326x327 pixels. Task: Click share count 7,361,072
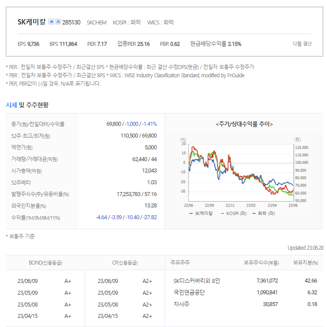(267, 281)
